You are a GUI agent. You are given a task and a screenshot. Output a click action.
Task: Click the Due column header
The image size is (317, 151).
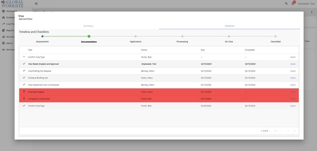coord(203,50)
